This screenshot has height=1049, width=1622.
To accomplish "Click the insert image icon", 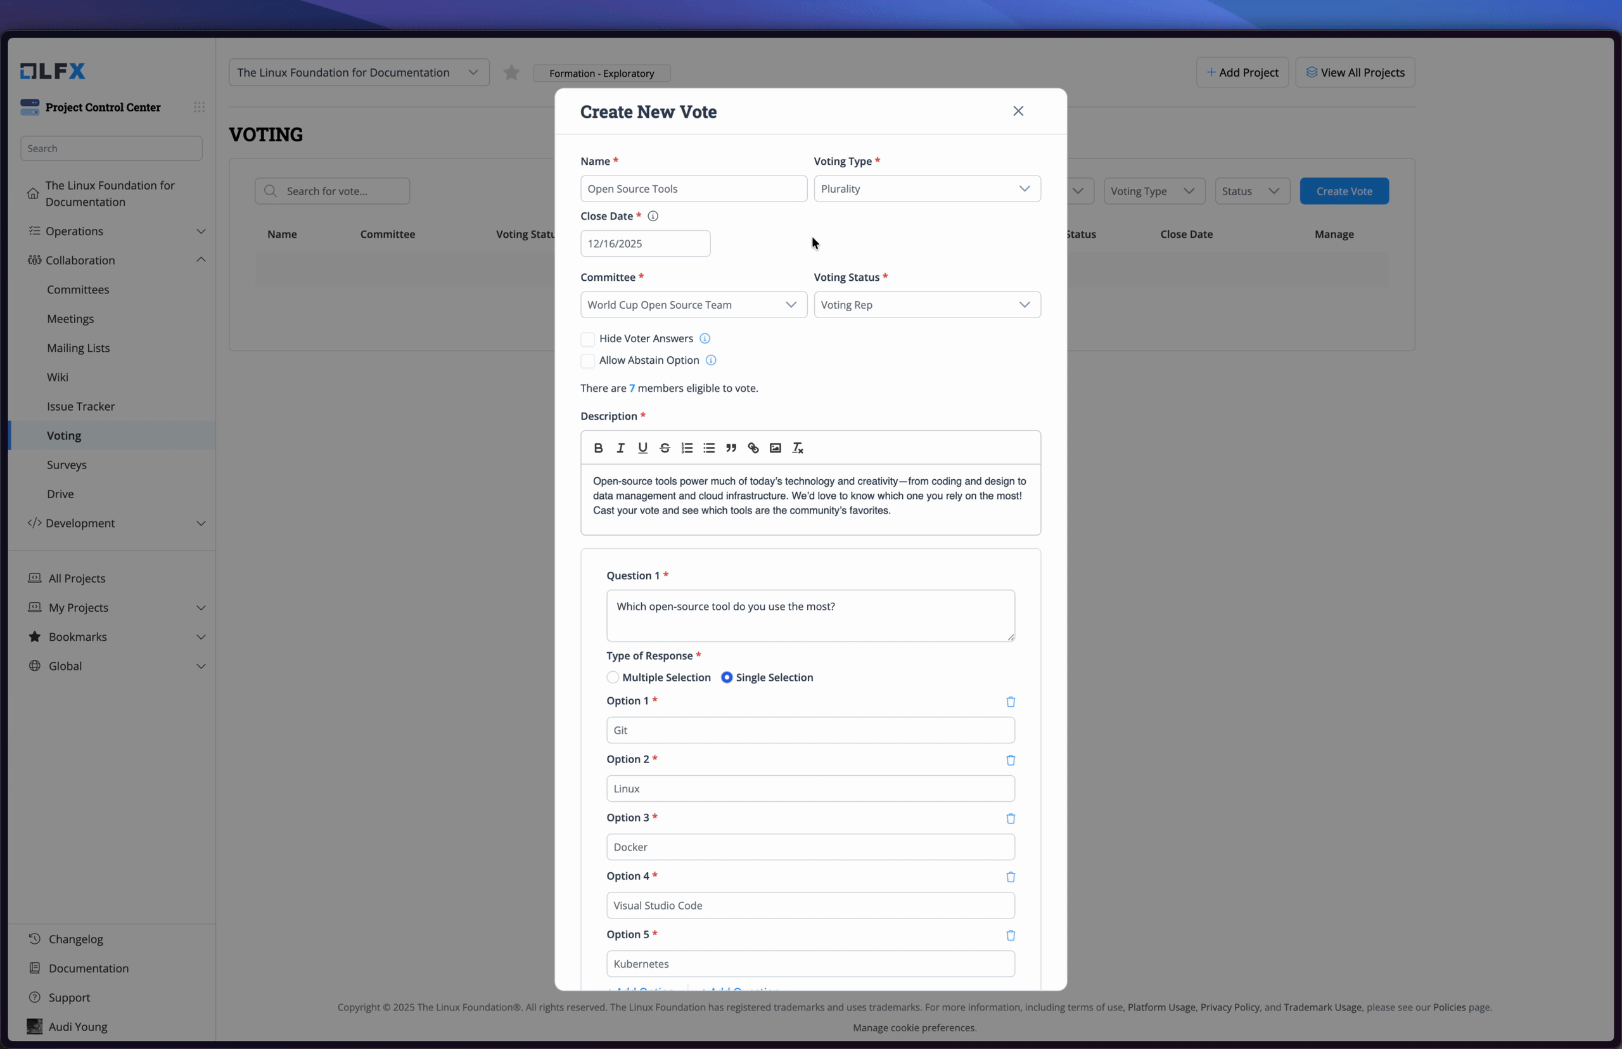I will (x=775, y=447).
